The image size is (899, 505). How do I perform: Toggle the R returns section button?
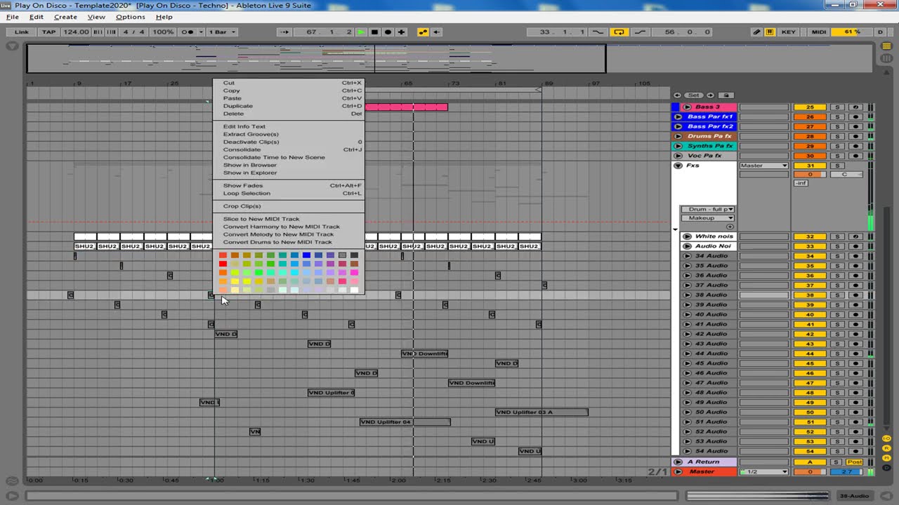[887, 447]
